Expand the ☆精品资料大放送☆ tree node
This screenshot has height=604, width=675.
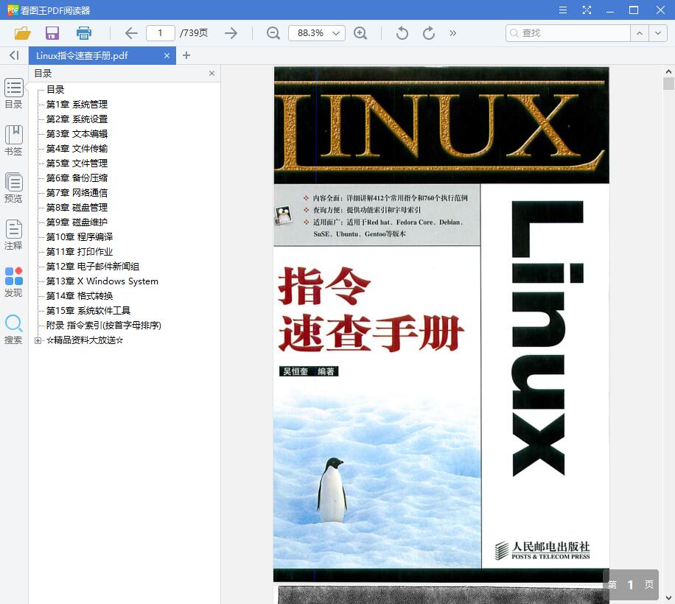[x=38, y=340]
